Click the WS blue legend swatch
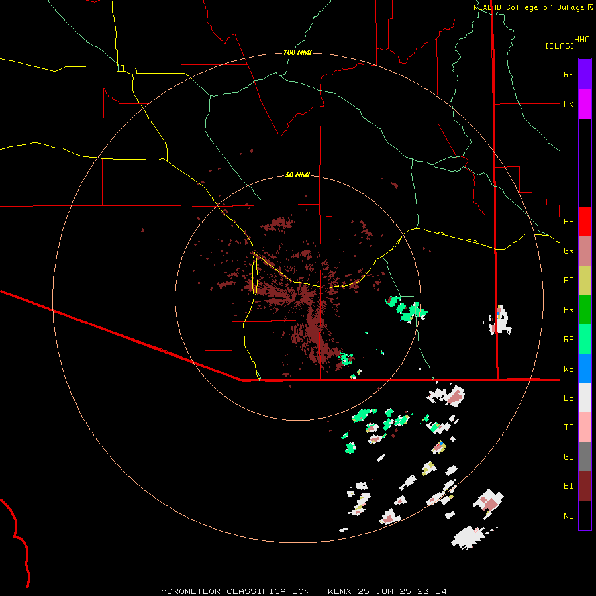 [585, 368]
